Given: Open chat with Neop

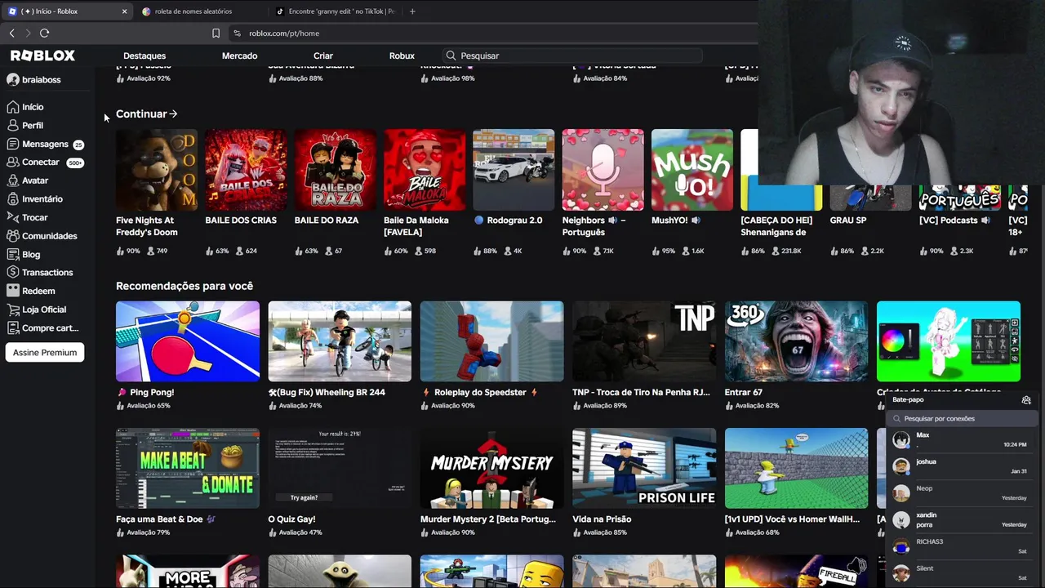Looking at the screenshot, I should tap(963, 493).
